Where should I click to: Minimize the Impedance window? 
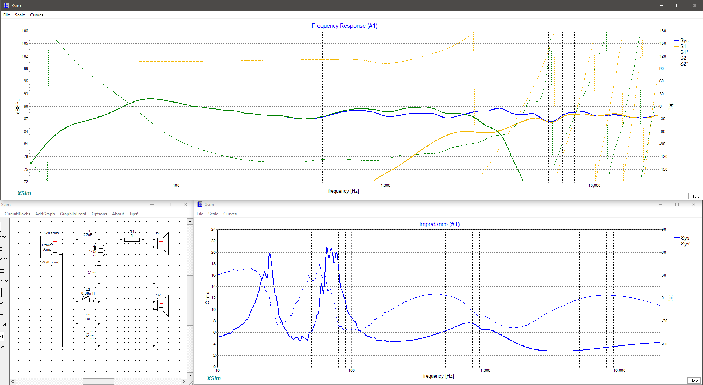tap(661, 204)
